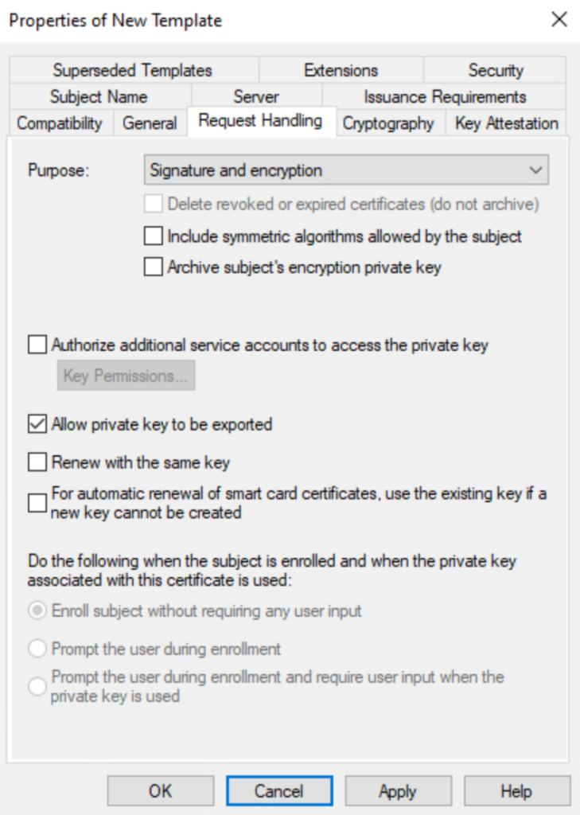Switch to Issuance Requirements tab
Screen dimensions: 580x815
445,97
